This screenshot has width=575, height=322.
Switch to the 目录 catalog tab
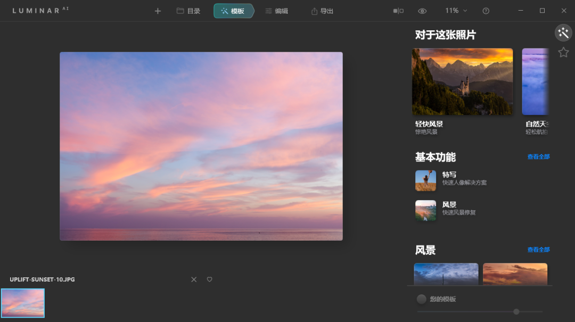click(188, 10)
